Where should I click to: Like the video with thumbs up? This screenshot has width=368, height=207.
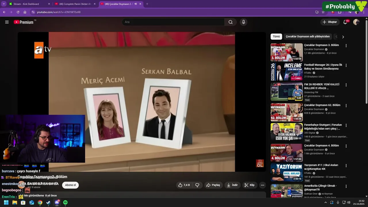click(184, 185)
